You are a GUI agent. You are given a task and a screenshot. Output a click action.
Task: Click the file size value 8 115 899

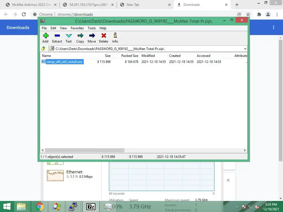click(x=104, y=62)
